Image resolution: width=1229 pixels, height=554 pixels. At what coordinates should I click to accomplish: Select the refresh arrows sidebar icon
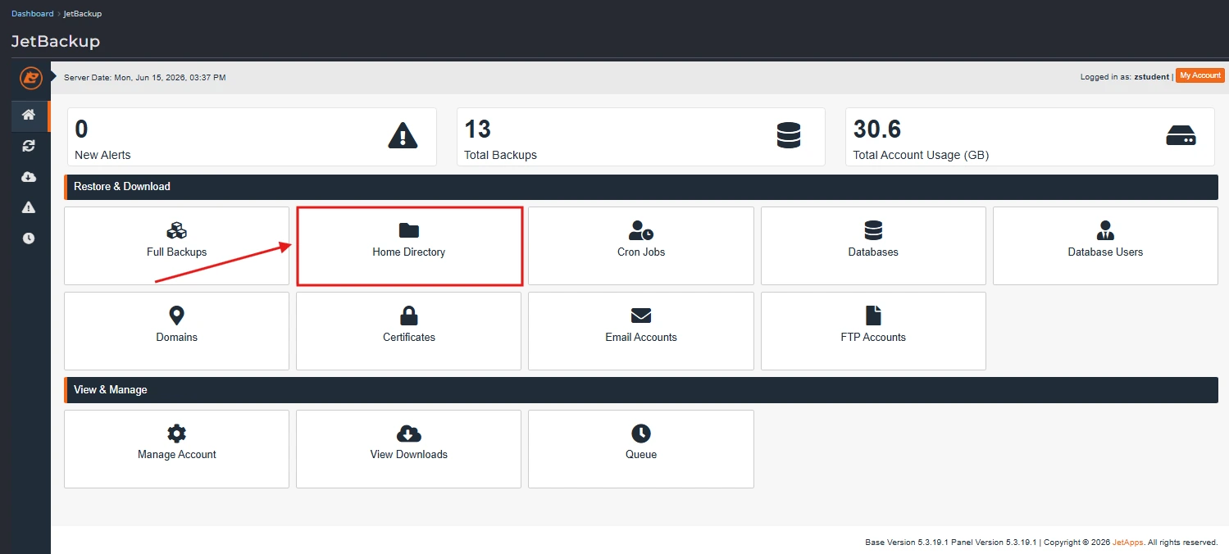[x=29, y=146]
